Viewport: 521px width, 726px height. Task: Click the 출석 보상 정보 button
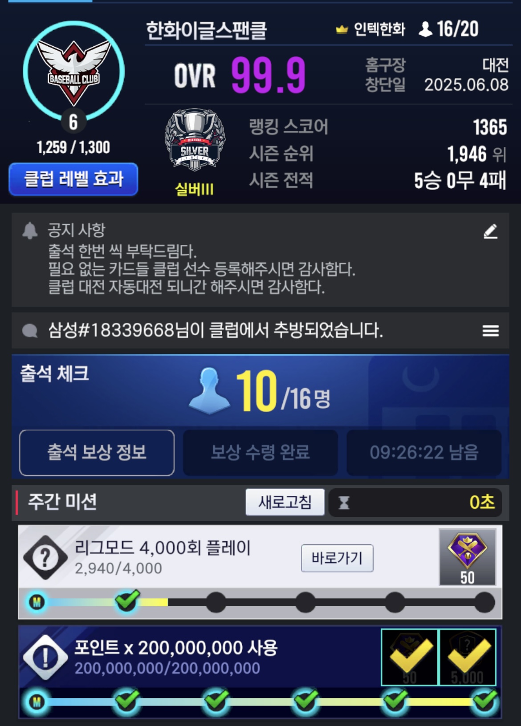[97, 452]
